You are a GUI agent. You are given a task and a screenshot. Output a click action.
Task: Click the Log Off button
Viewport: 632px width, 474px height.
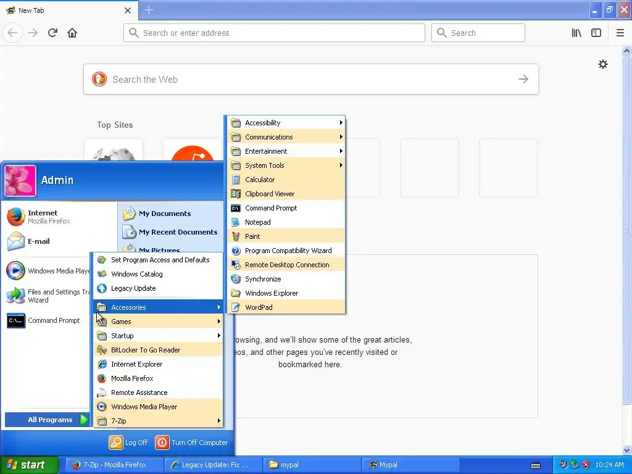pyautogui.click(x=128, y=443)
